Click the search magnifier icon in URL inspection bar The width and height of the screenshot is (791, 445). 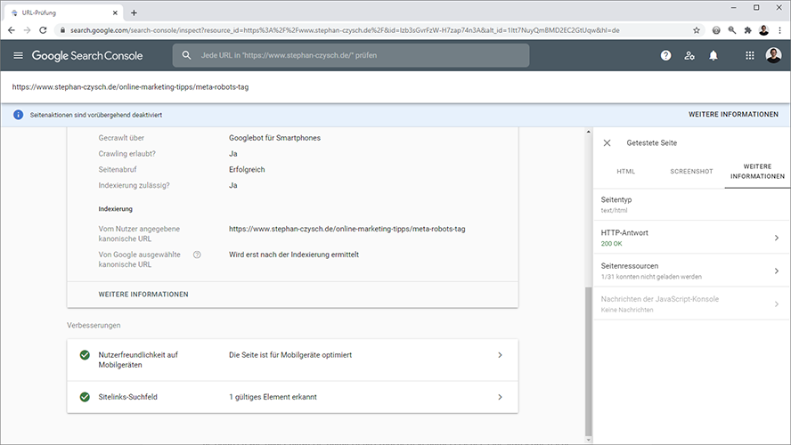point(186,55)
